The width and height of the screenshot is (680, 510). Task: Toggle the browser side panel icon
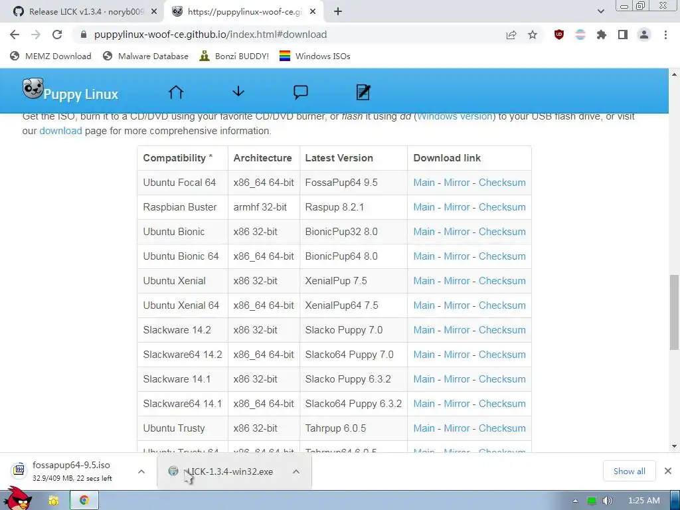click(x=623, y=35)
